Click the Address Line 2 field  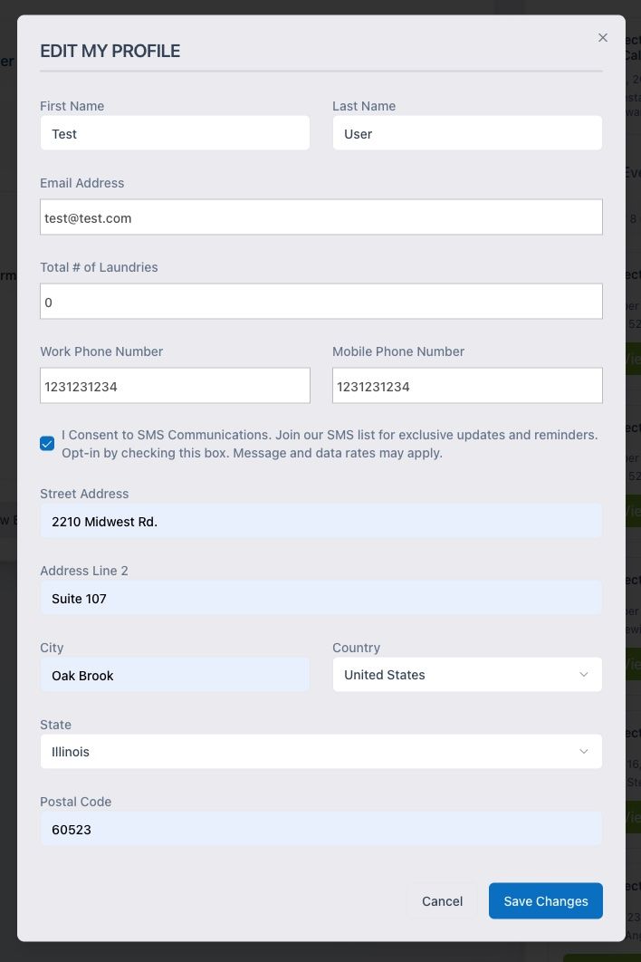(321, 598)
